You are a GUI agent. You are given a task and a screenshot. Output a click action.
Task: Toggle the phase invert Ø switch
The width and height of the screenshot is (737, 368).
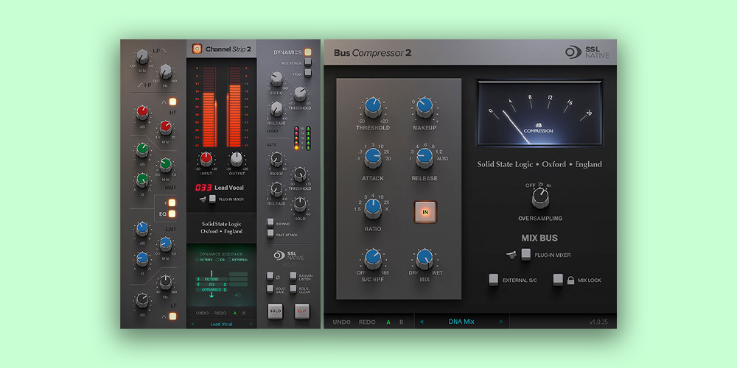pyautogui.click(x=270, y=277)
